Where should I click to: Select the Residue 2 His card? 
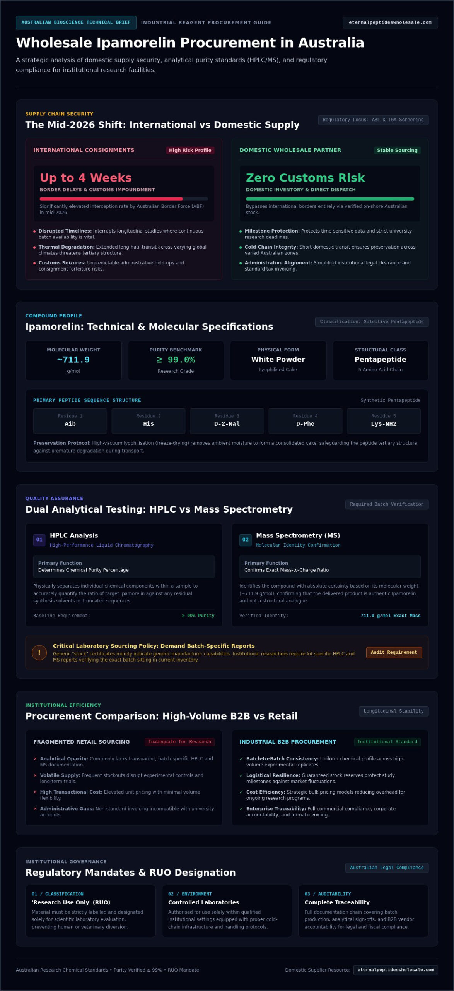[148, 421]
